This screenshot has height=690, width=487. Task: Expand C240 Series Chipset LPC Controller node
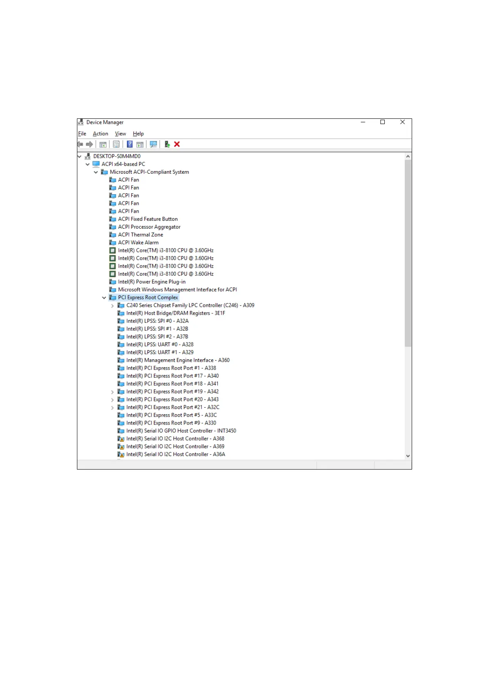[113, 306]
